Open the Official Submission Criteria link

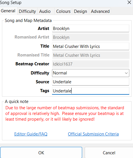[x=93, y=134]
